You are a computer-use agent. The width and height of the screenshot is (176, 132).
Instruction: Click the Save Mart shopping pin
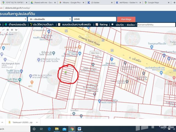point(112,59)
